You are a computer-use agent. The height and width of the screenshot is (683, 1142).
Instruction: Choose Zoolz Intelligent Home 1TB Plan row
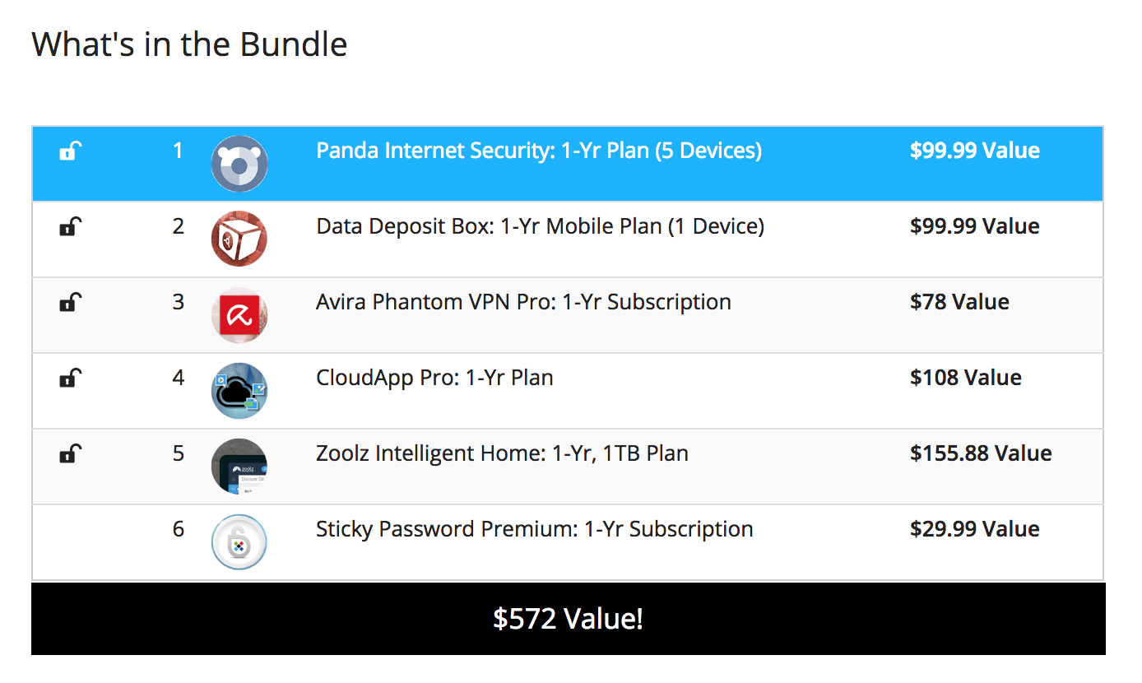pyautogui.click(x=568, y=467)
